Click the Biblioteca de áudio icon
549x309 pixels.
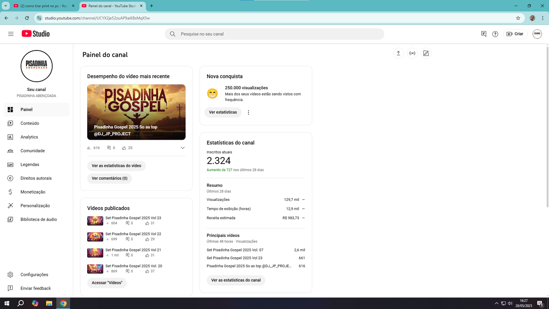(10, 219)
